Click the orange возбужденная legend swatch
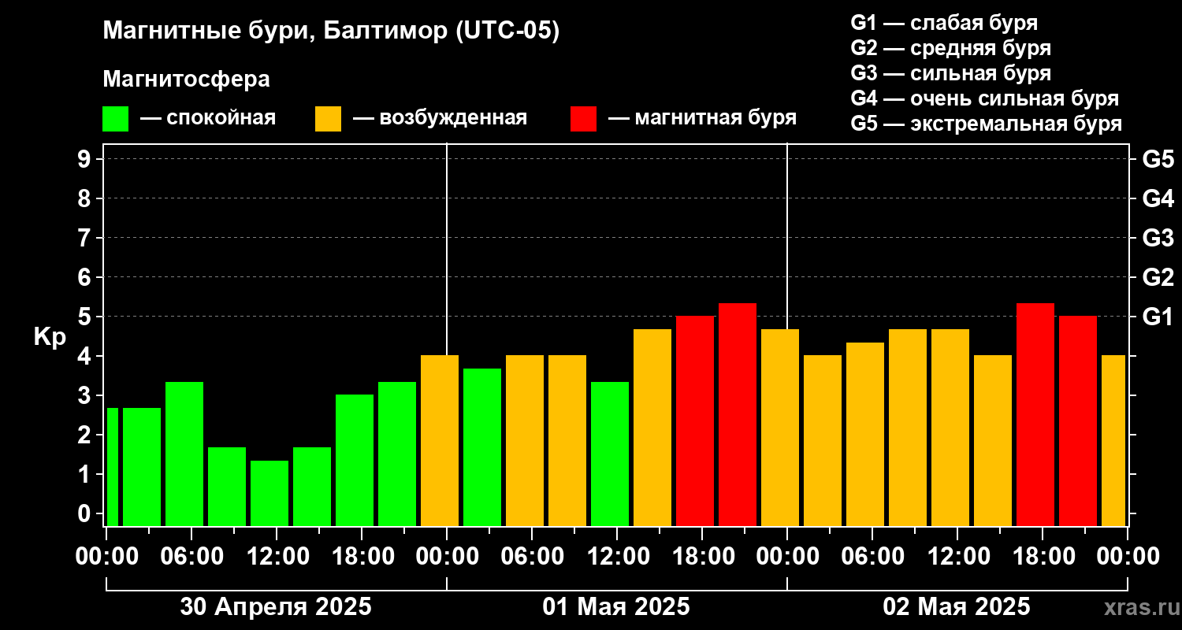Viewport: 1182px width, 630px height. point(328,119)
